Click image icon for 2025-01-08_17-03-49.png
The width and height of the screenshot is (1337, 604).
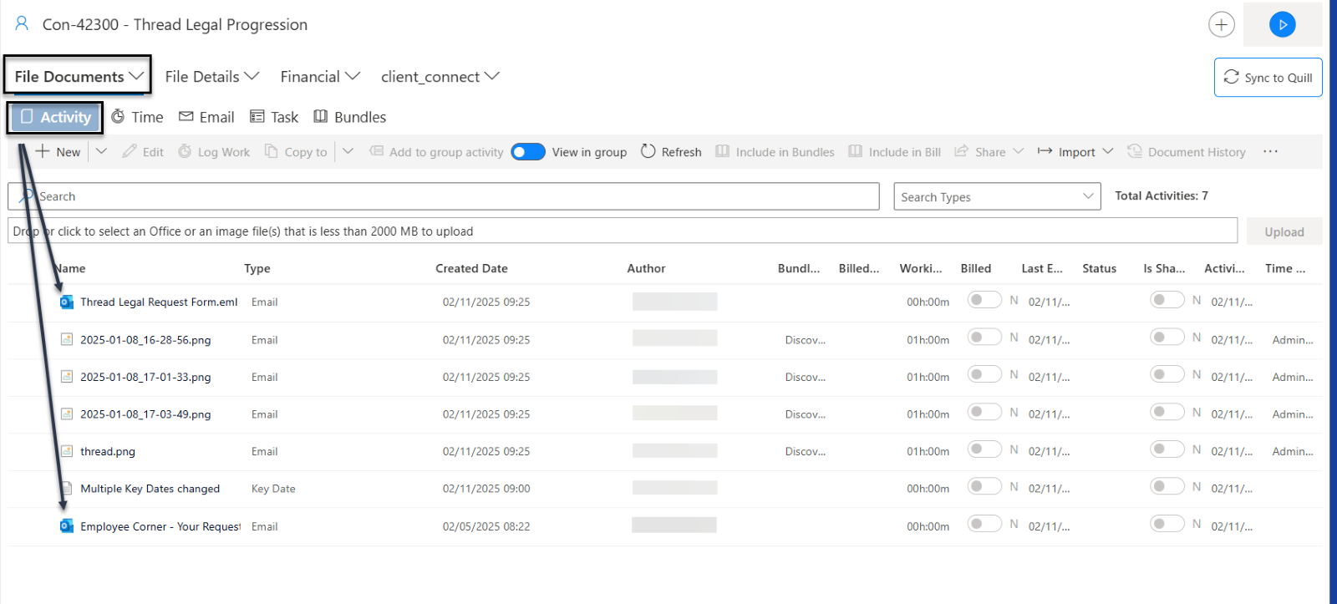click(x=66, y=414)
